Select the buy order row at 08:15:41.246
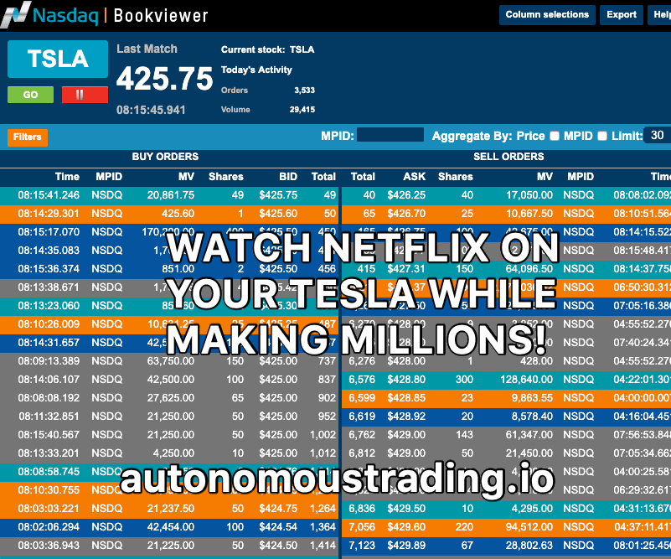671x559 pixels. pyautogui.click(x=168, y=195)
